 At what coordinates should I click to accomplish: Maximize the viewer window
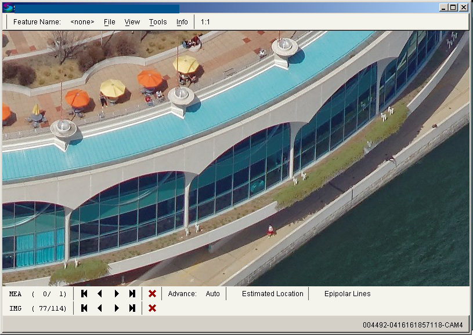click(x=453, y=8)
